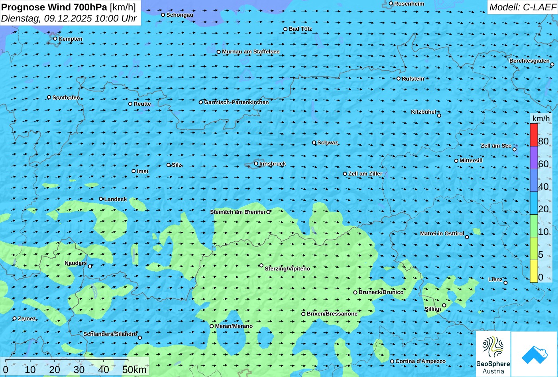Click the Nauders location marker
Screen dimensions: 558x377
pos(90,266)
